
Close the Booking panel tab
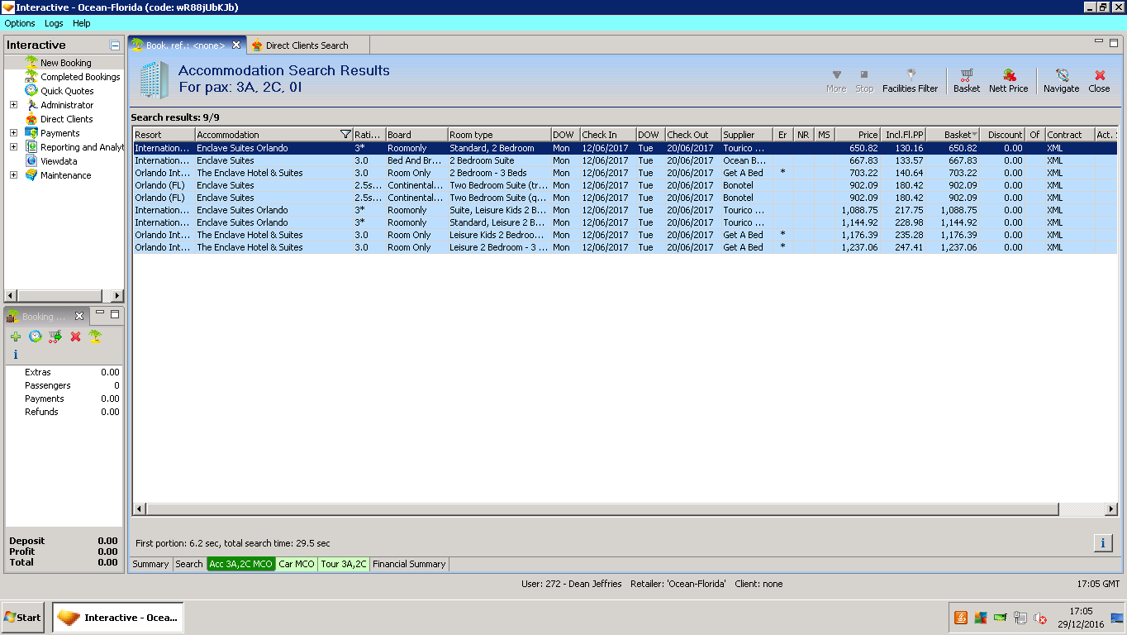pyautogui.click(x=79, y=316)
